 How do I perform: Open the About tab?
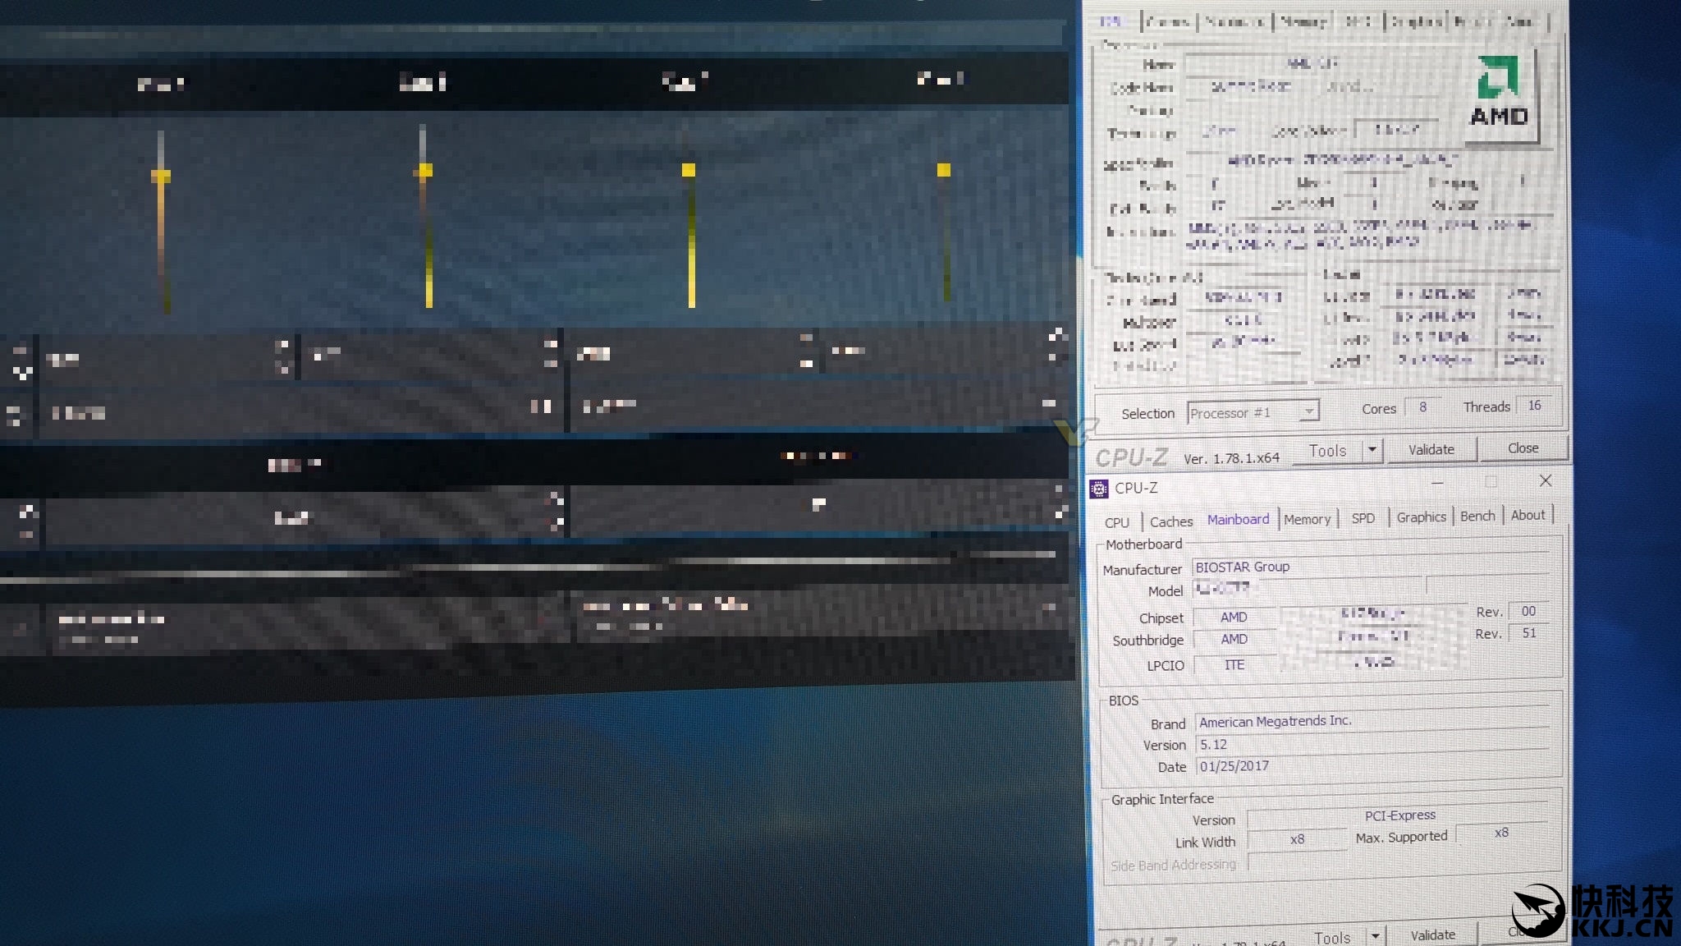[1528, 515]
